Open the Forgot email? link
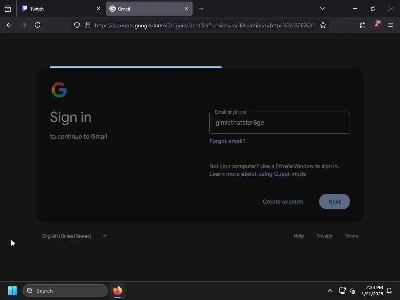 tap(227, 141)
